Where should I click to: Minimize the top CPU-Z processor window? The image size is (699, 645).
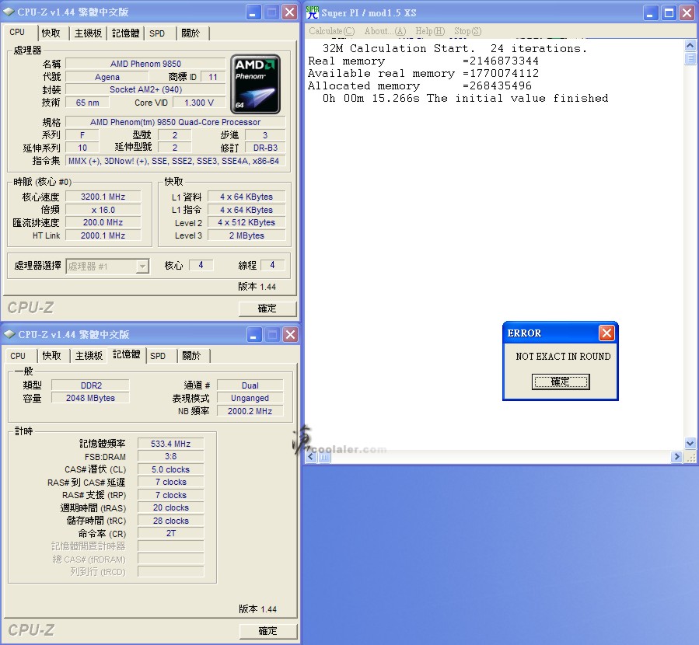253,12
